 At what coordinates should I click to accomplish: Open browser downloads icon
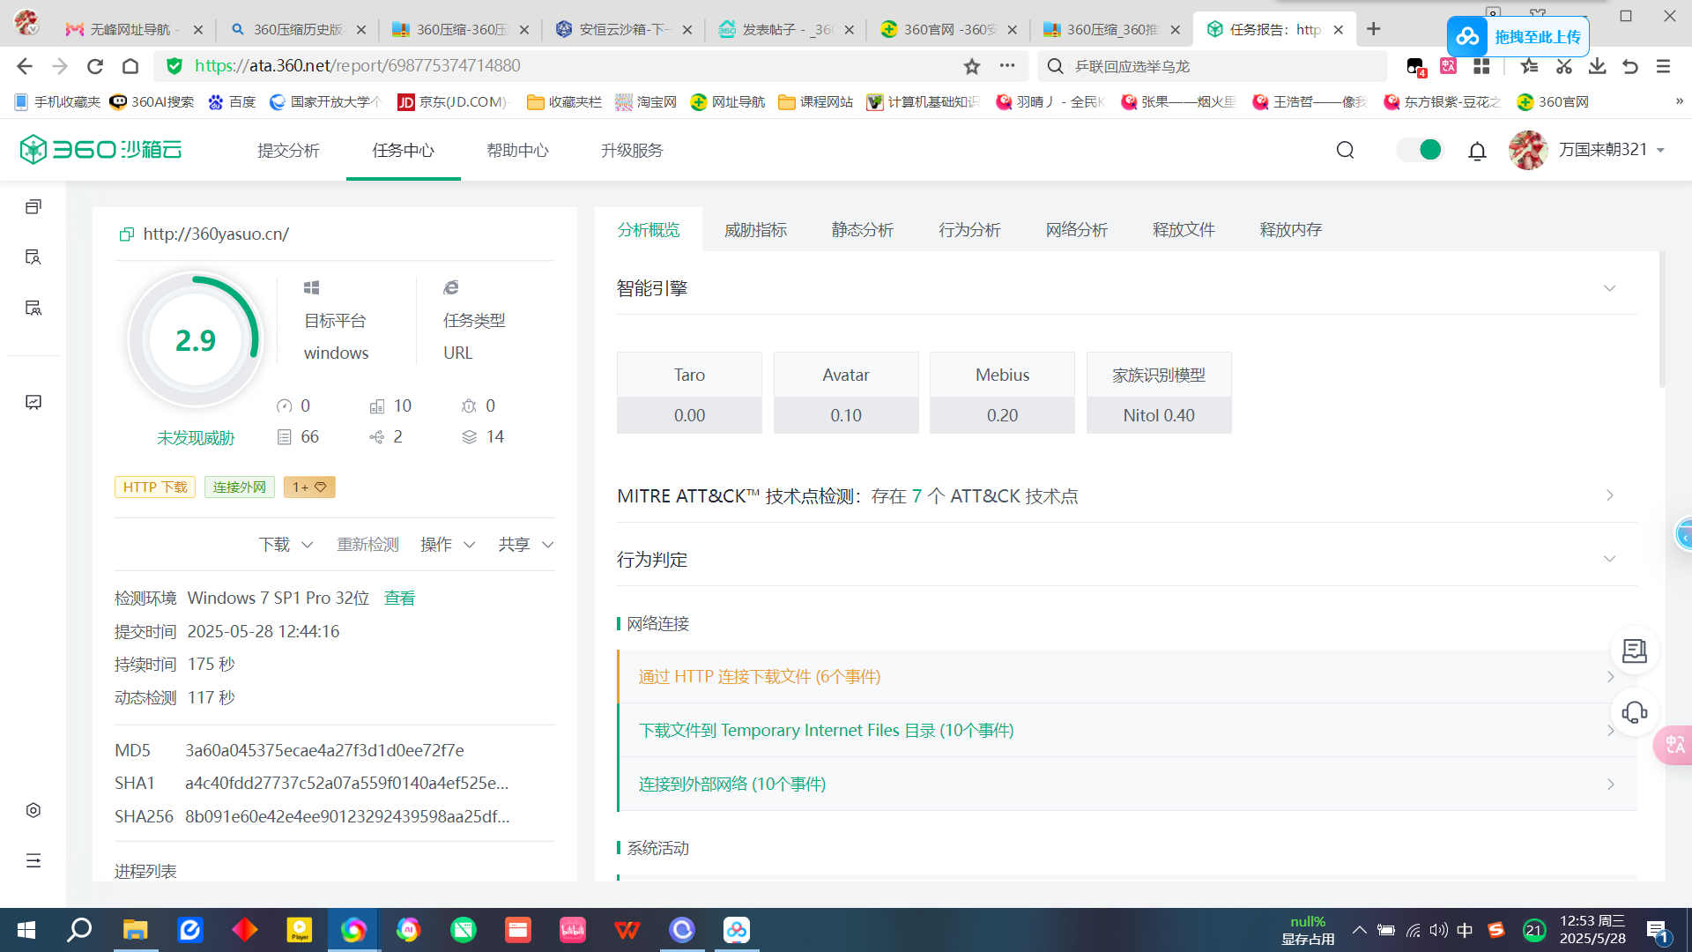click(1597, 66)
